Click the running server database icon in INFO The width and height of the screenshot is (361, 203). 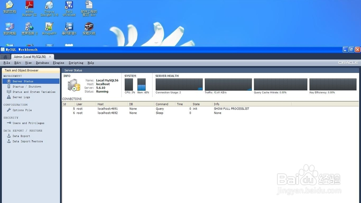[74, 85]
